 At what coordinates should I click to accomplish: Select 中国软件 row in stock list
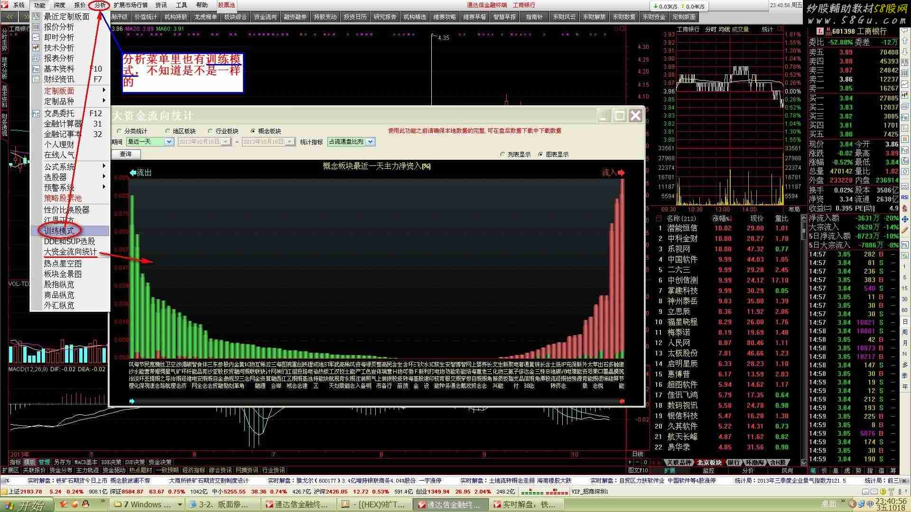click(726, 259)
